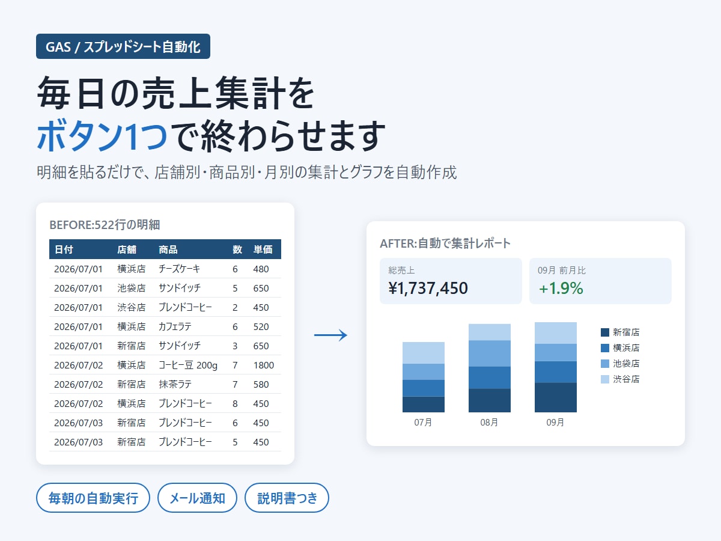Click the メール通知 pill
721x541 pixels.
(197, 498)
